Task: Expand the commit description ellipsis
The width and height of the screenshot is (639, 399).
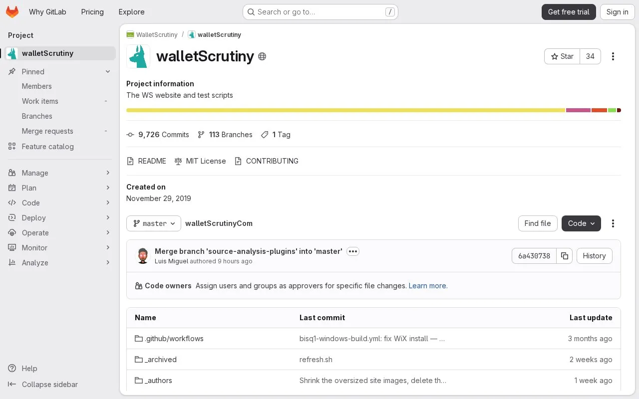Action: tap(353, 251)
